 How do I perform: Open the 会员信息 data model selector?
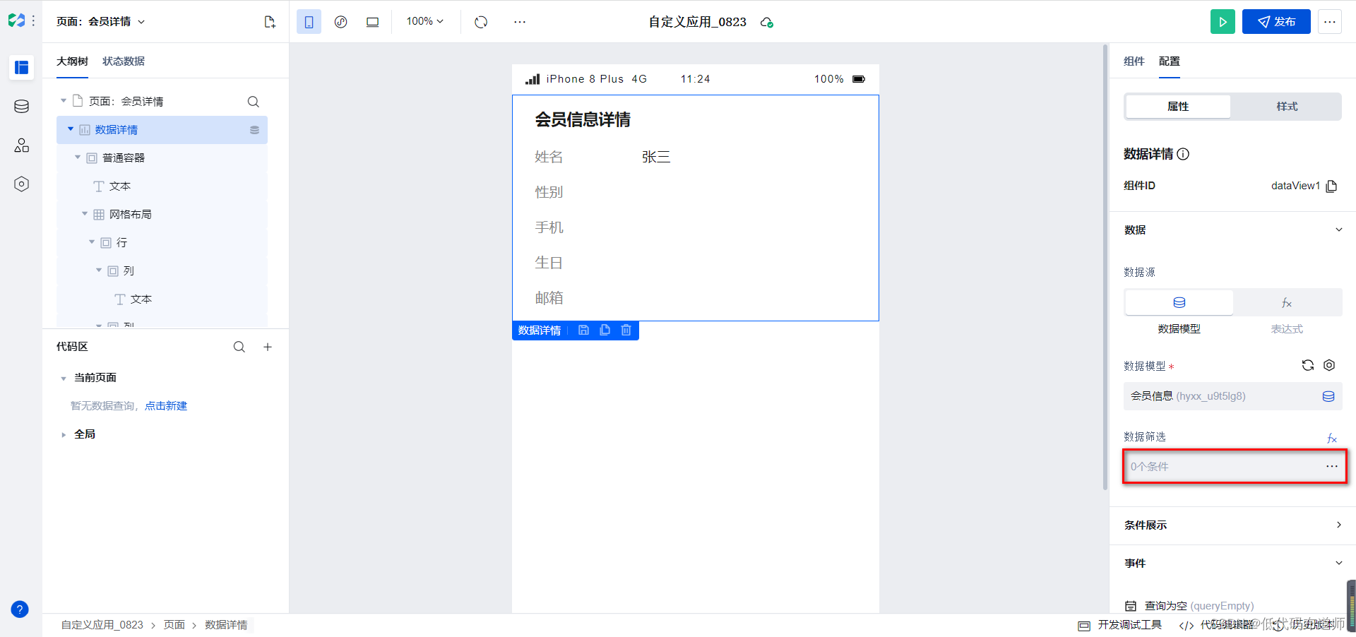pyautogui.click(x=1232, y=396)
